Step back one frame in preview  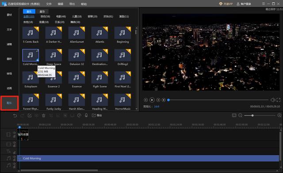(x=145, y=100)
